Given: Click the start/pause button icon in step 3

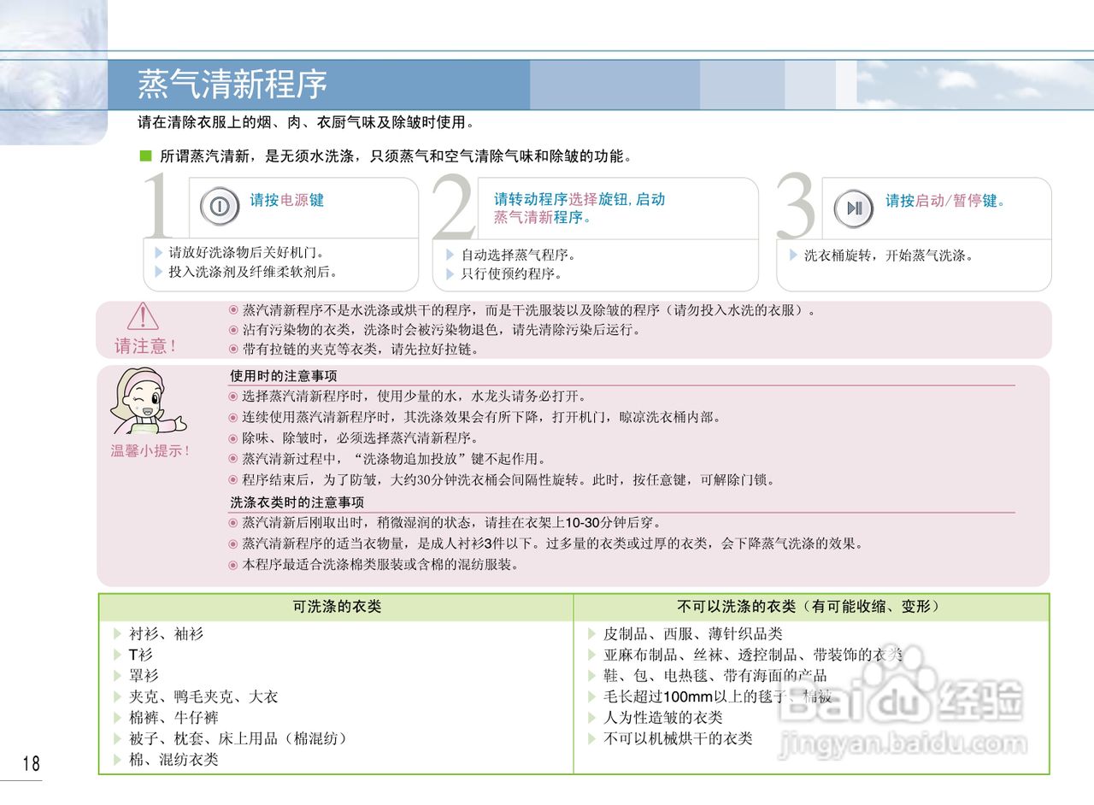Looking at the screenshot, I should pos(854,208).
